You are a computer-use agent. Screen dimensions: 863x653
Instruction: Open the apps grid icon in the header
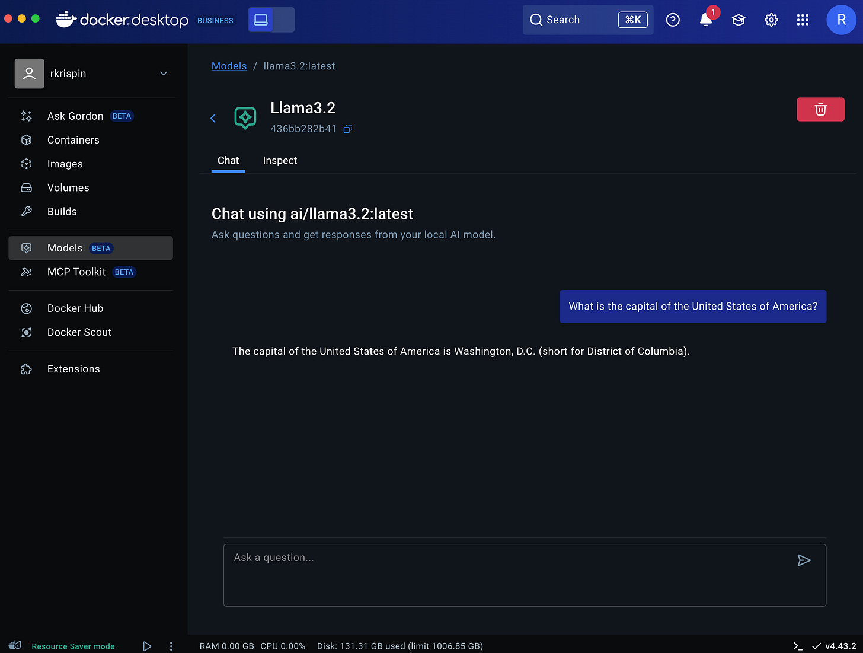click(x=803, y=20)
